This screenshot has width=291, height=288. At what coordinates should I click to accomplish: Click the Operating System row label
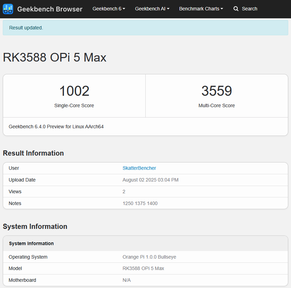coord(28,257)
